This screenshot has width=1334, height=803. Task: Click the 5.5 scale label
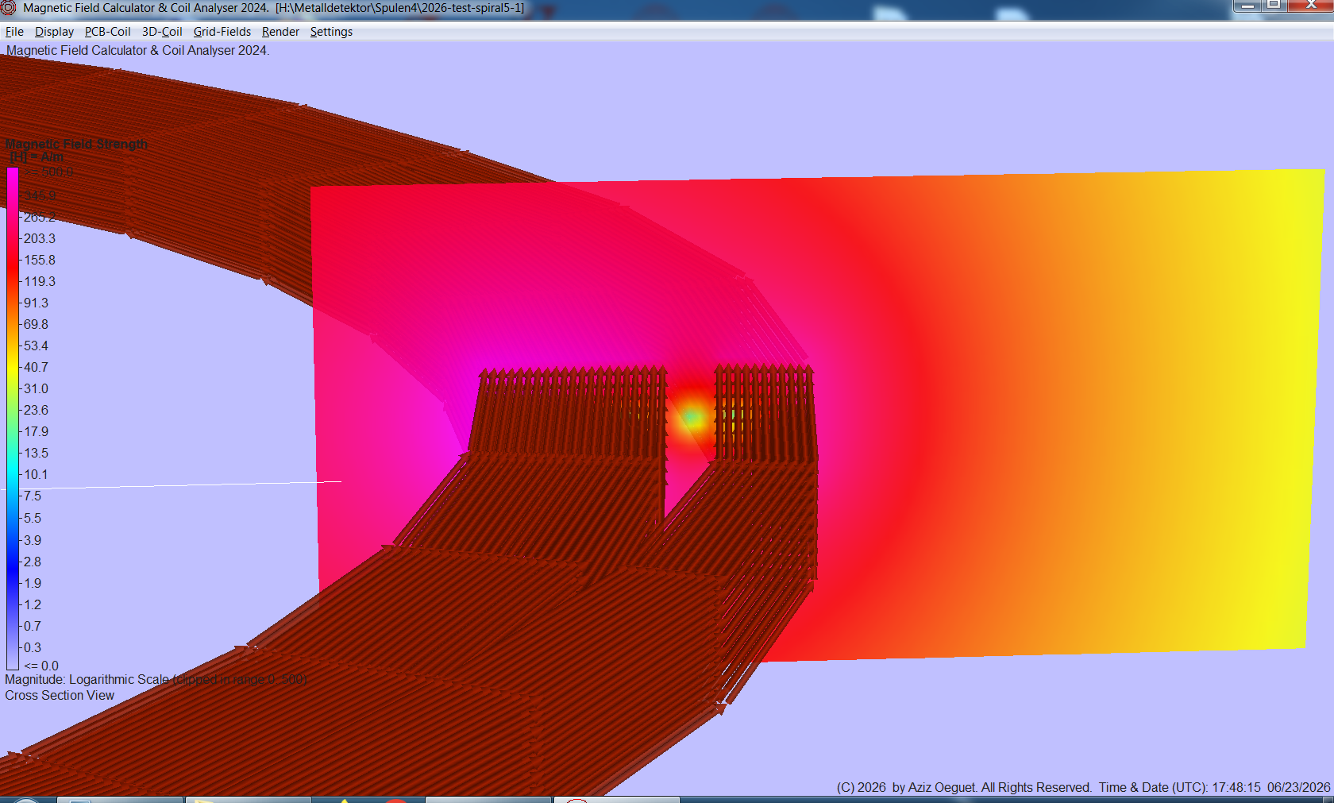(33, 518)
